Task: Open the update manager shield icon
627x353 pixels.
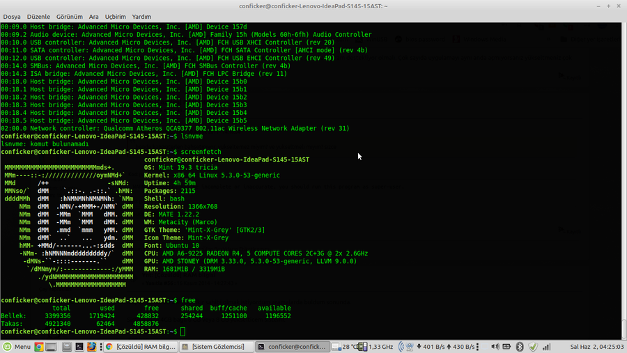Action: coord(533,347)
